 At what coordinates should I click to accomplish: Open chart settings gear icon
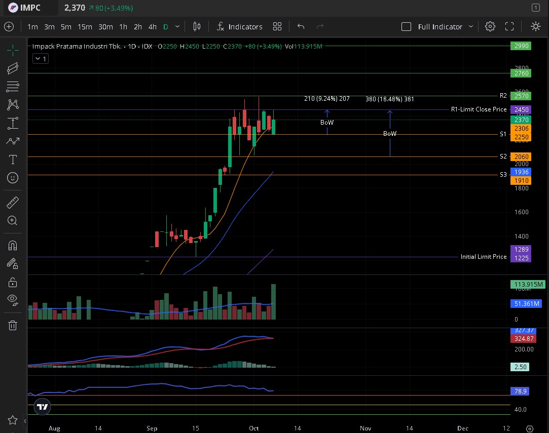point(490,27)
